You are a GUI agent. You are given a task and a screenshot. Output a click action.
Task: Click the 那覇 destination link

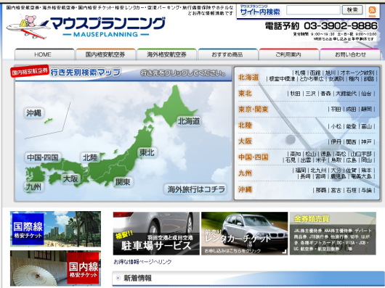click(x=320, y=190)
